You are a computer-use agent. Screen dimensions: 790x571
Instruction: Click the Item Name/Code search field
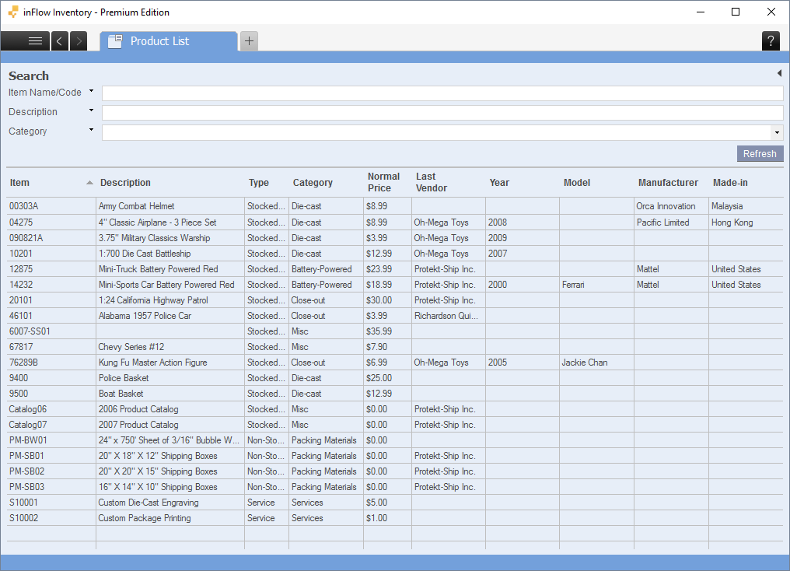(x=442, y=93)
